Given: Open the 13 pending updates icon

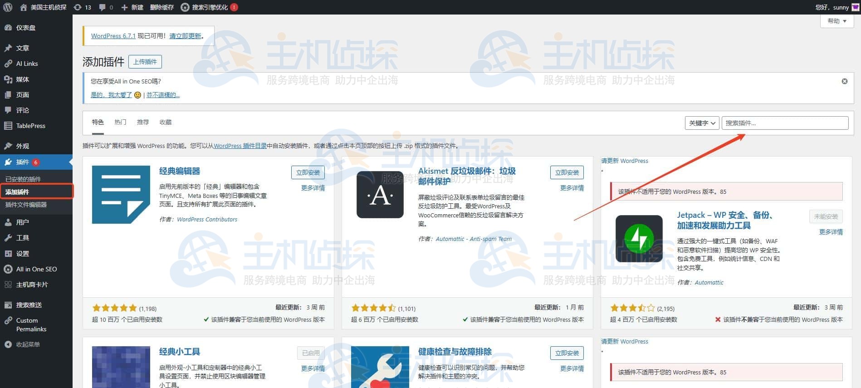Looking at the screenshot, I should click(x=83, y=7).
